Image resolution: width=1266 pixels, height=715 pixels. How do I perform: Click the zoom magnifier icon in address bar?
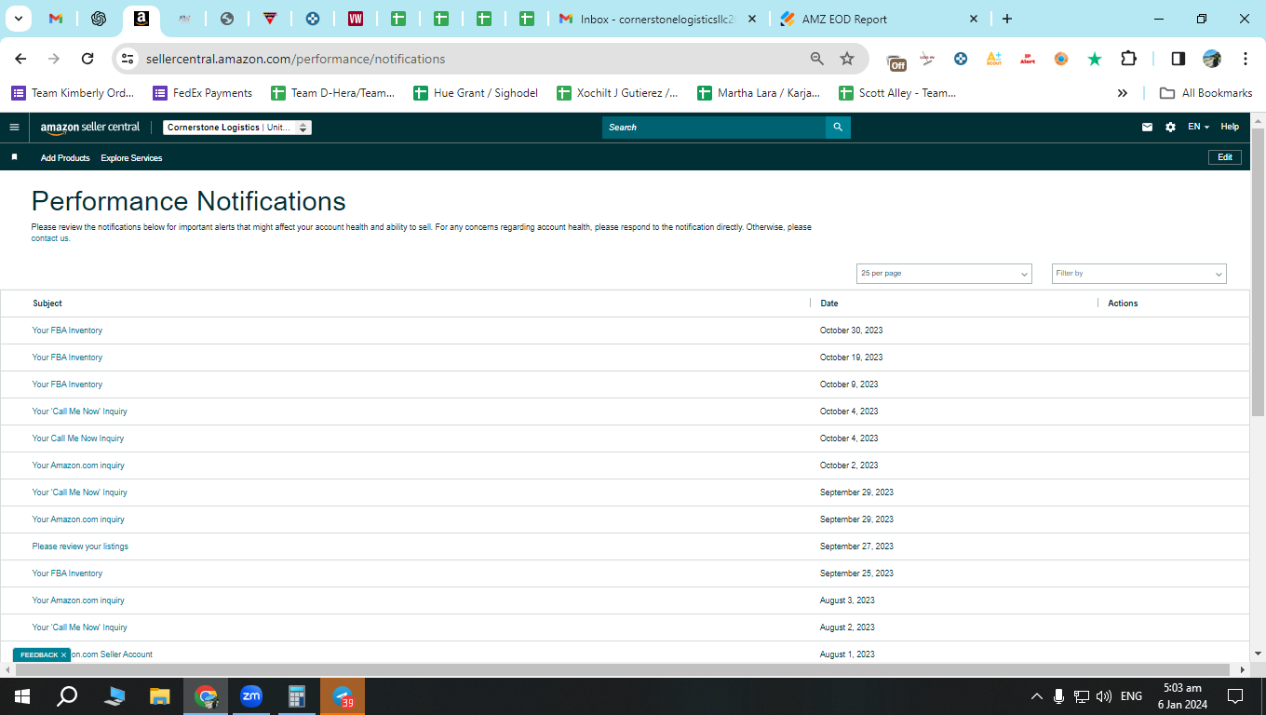coord(817,59)
